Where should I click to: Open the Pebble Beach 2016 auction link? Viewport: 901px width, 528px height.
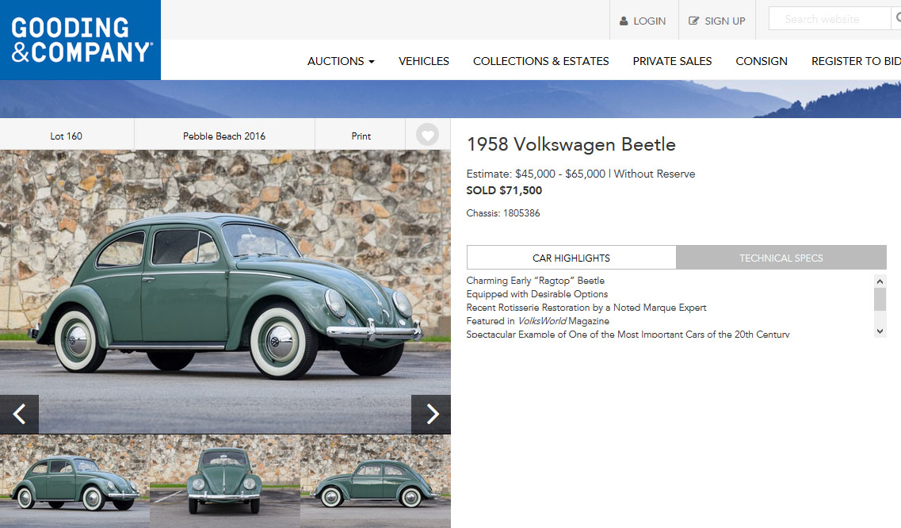[224, 136]
